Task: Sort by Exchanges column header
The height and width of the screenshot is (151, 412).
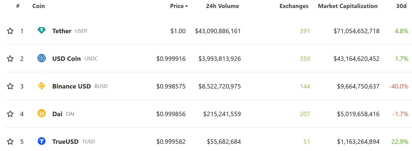Action: pos(294,6)
